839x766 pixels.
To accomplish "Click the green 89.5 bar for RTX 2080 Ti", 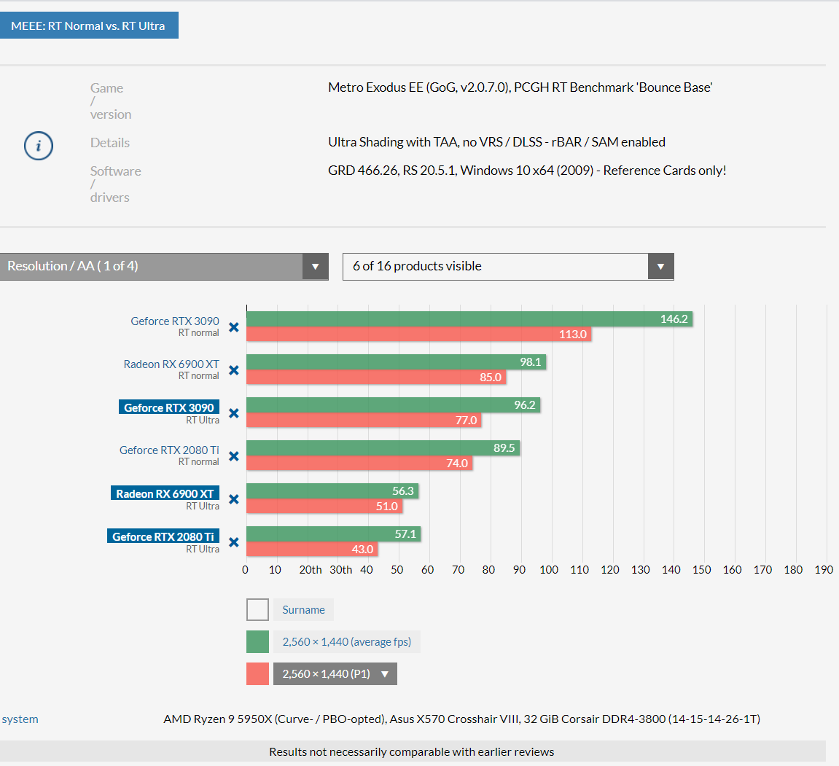I will (383, 448).
